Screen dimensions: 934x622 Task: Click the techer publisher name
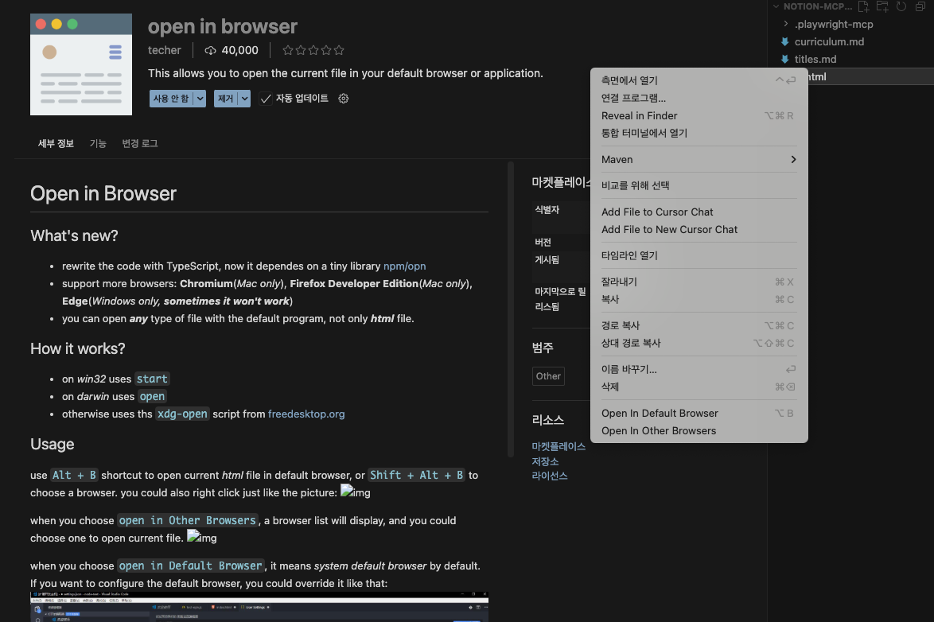point(165,50)
